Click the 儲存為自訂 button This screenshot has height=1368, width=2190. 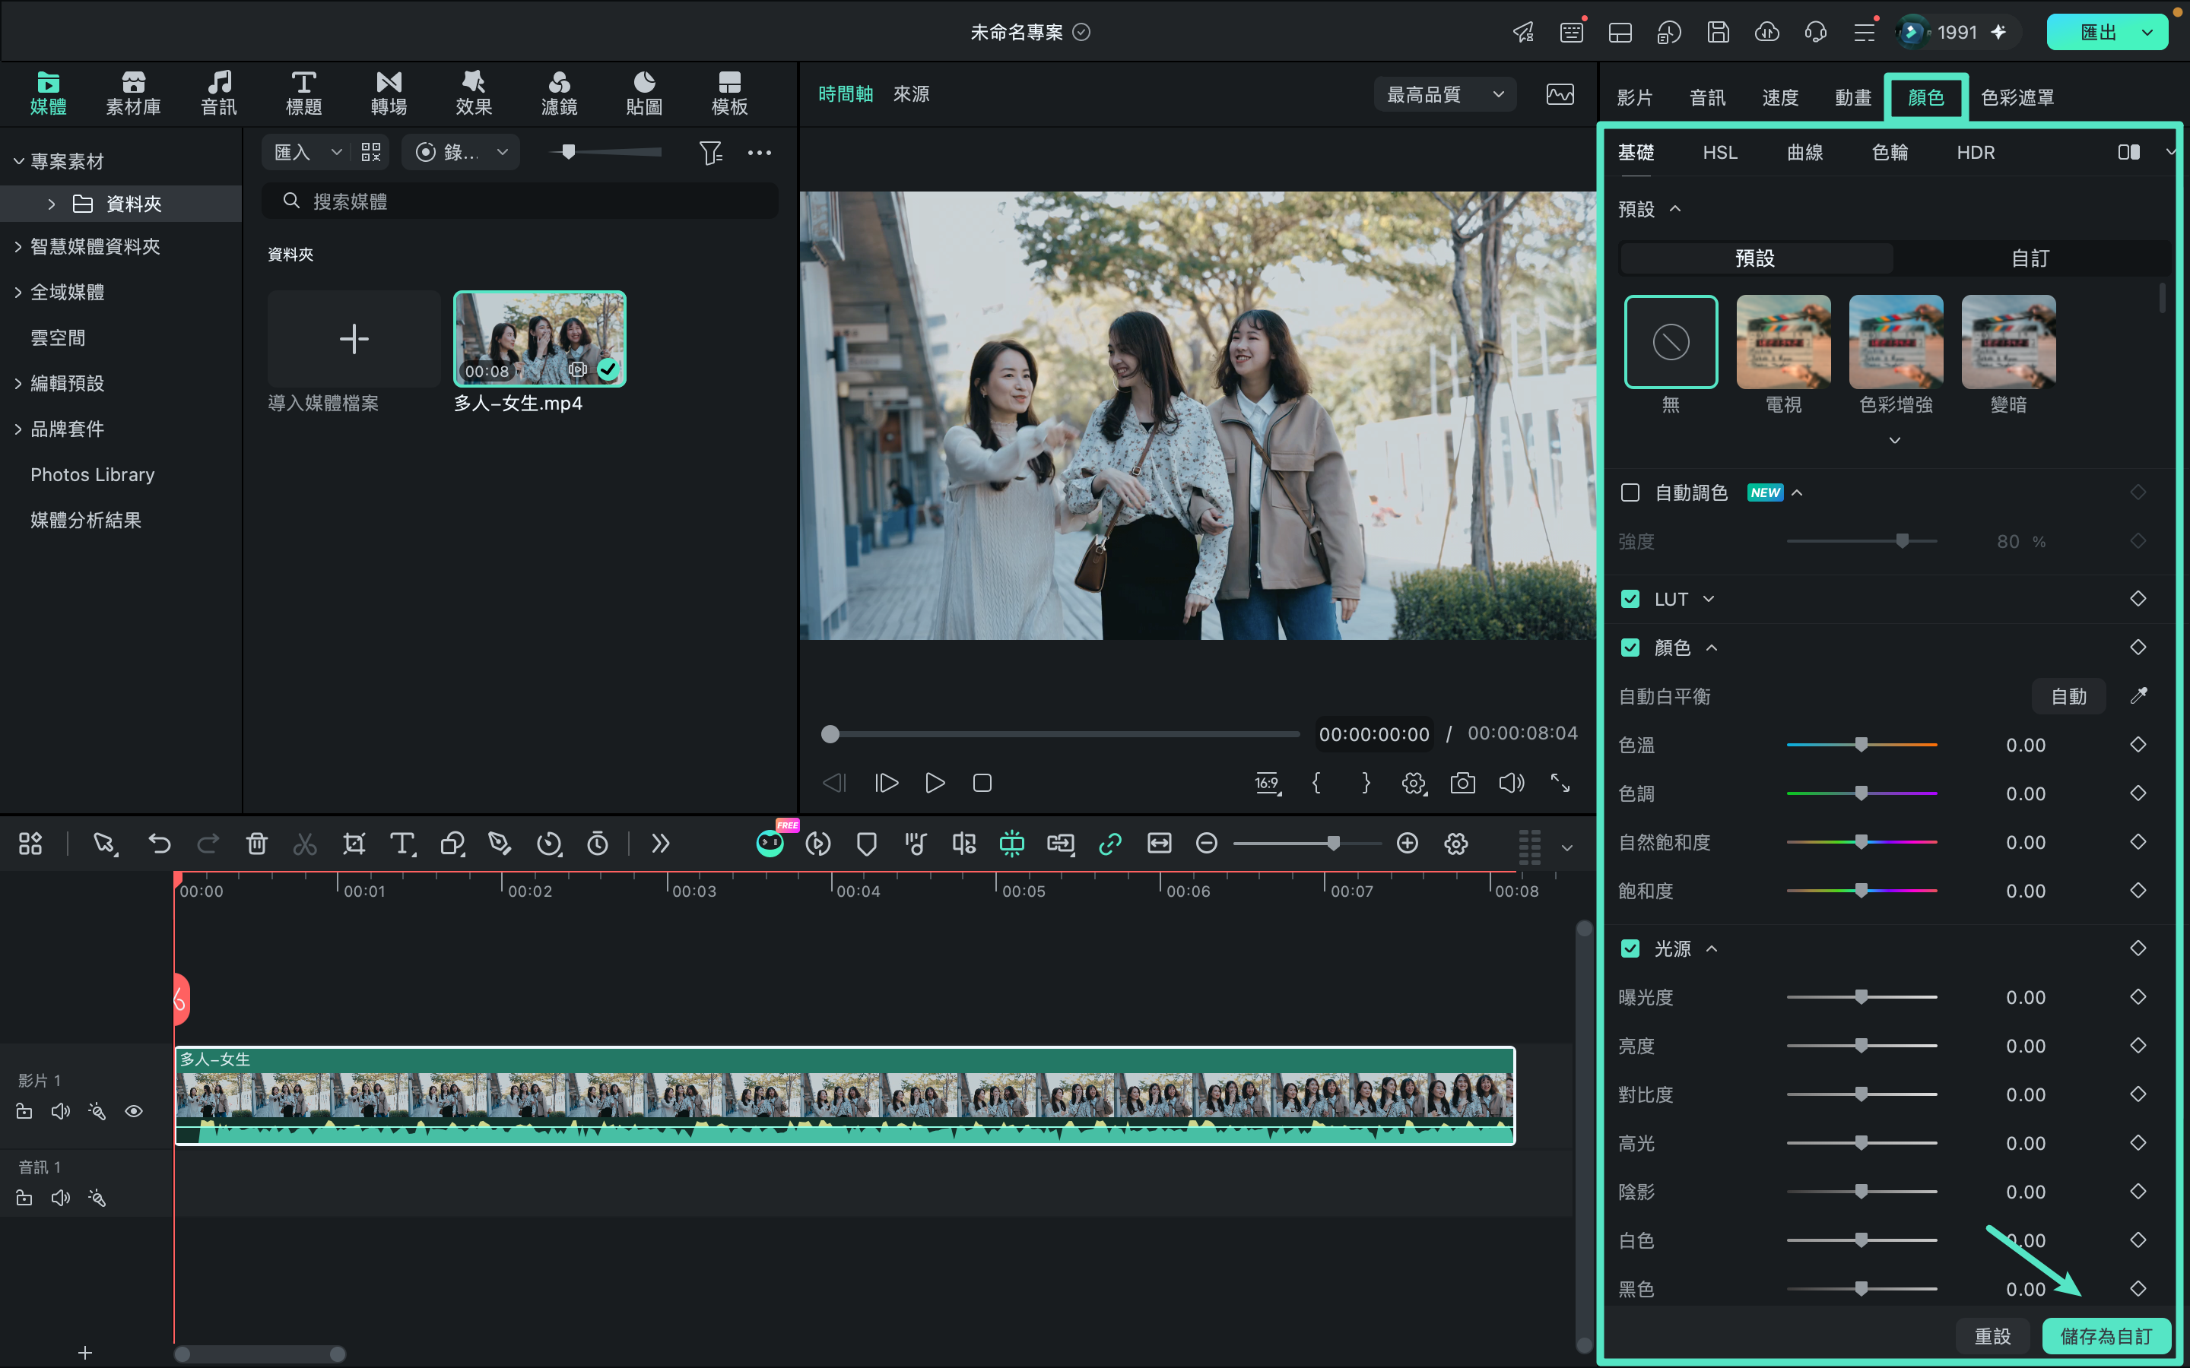tap(2106, 1335)
